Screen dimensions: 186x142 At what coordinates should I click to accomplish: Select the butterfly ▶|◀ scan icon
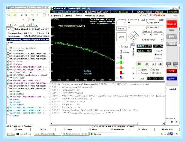[x=160, y=64]
